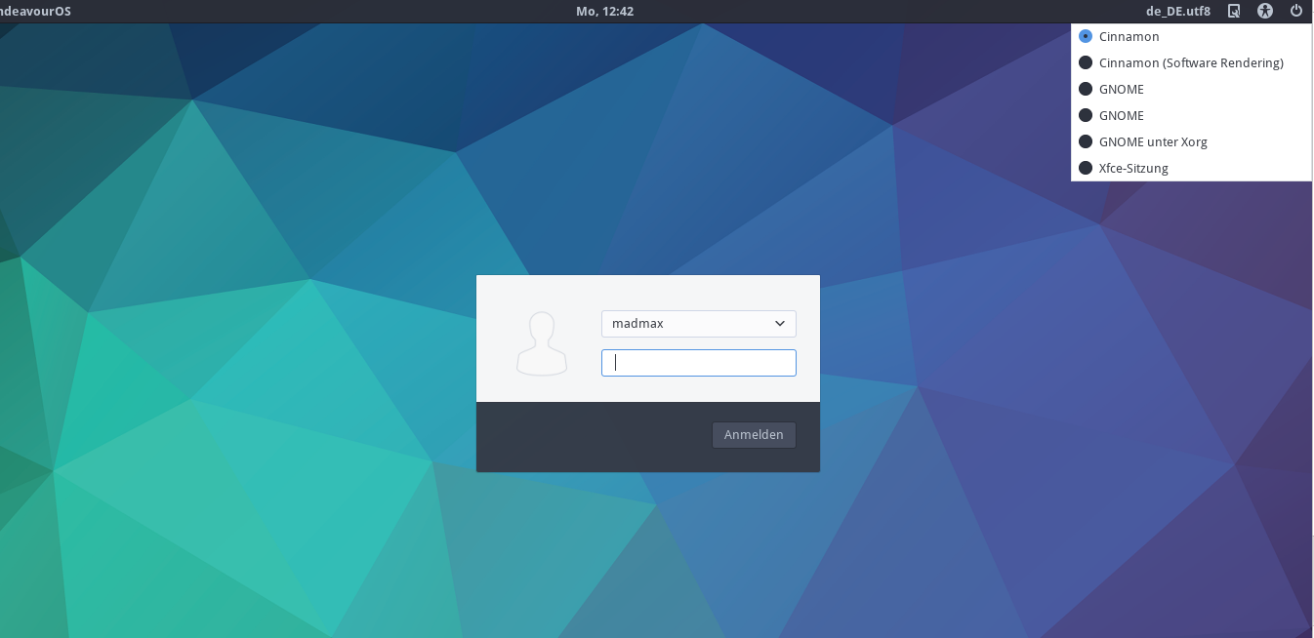Image resolution: width=1314 pixels, height=638 pixels.
Task: Focus the password input field
Action: [x=698, y=363]
